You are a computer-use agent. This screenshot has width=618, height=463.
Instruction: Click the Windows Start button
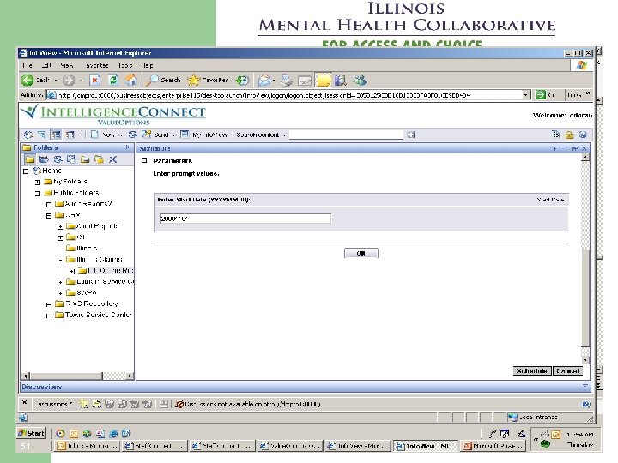32,433
